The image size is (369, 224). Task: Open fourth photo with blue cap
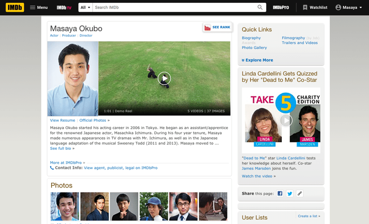tap(154, 206)
